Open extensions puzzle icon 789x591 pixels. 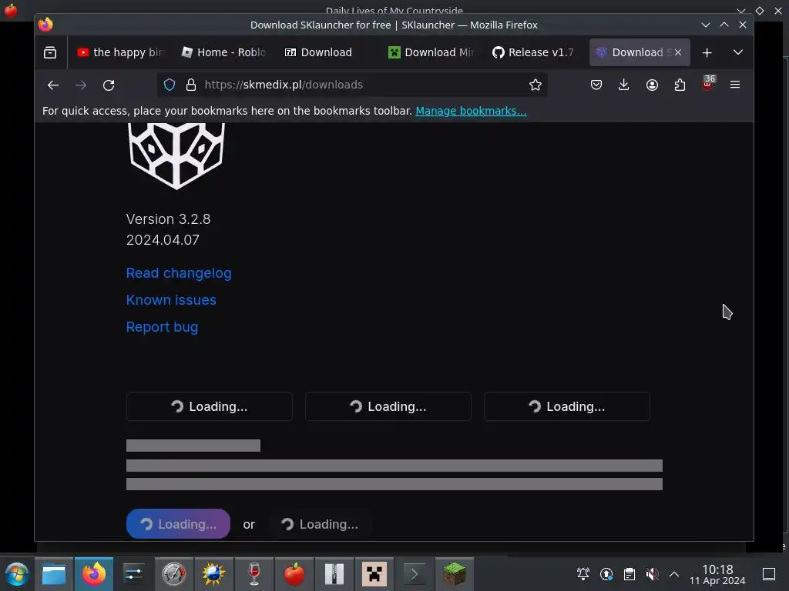pyautogui.click(x=680, y=85)
